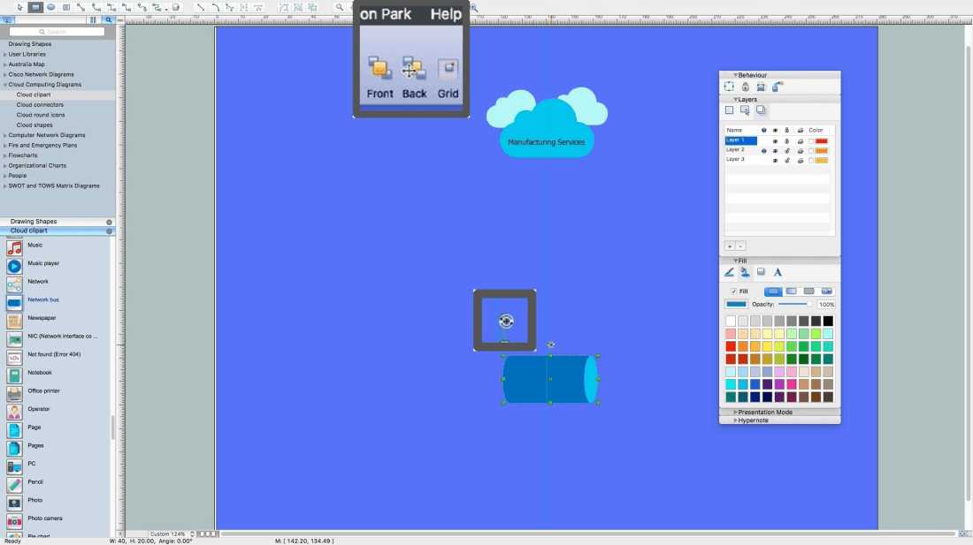The image size is (973, 545).
Task: Select the pattern fill type tab
Action: 808,291
